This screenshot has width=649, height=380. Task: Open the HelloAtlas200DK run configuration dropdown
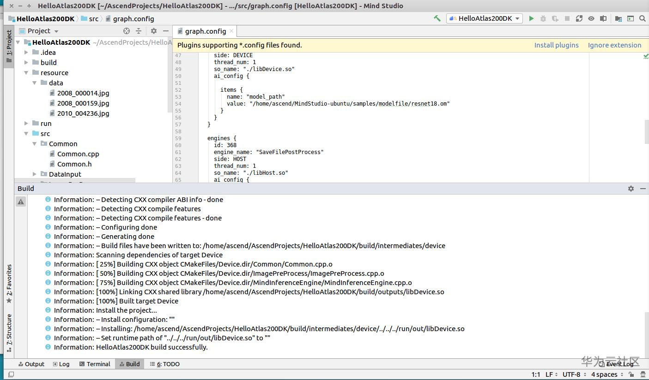pos(484,18)
